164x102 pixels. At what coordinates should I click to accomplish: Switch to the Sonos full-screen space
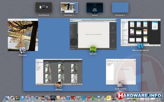coord(95,8)
